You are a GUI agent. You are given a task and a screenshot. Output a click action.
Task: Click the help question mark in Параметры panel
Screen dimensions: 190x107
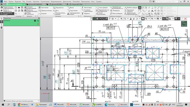tap(35, 21)
